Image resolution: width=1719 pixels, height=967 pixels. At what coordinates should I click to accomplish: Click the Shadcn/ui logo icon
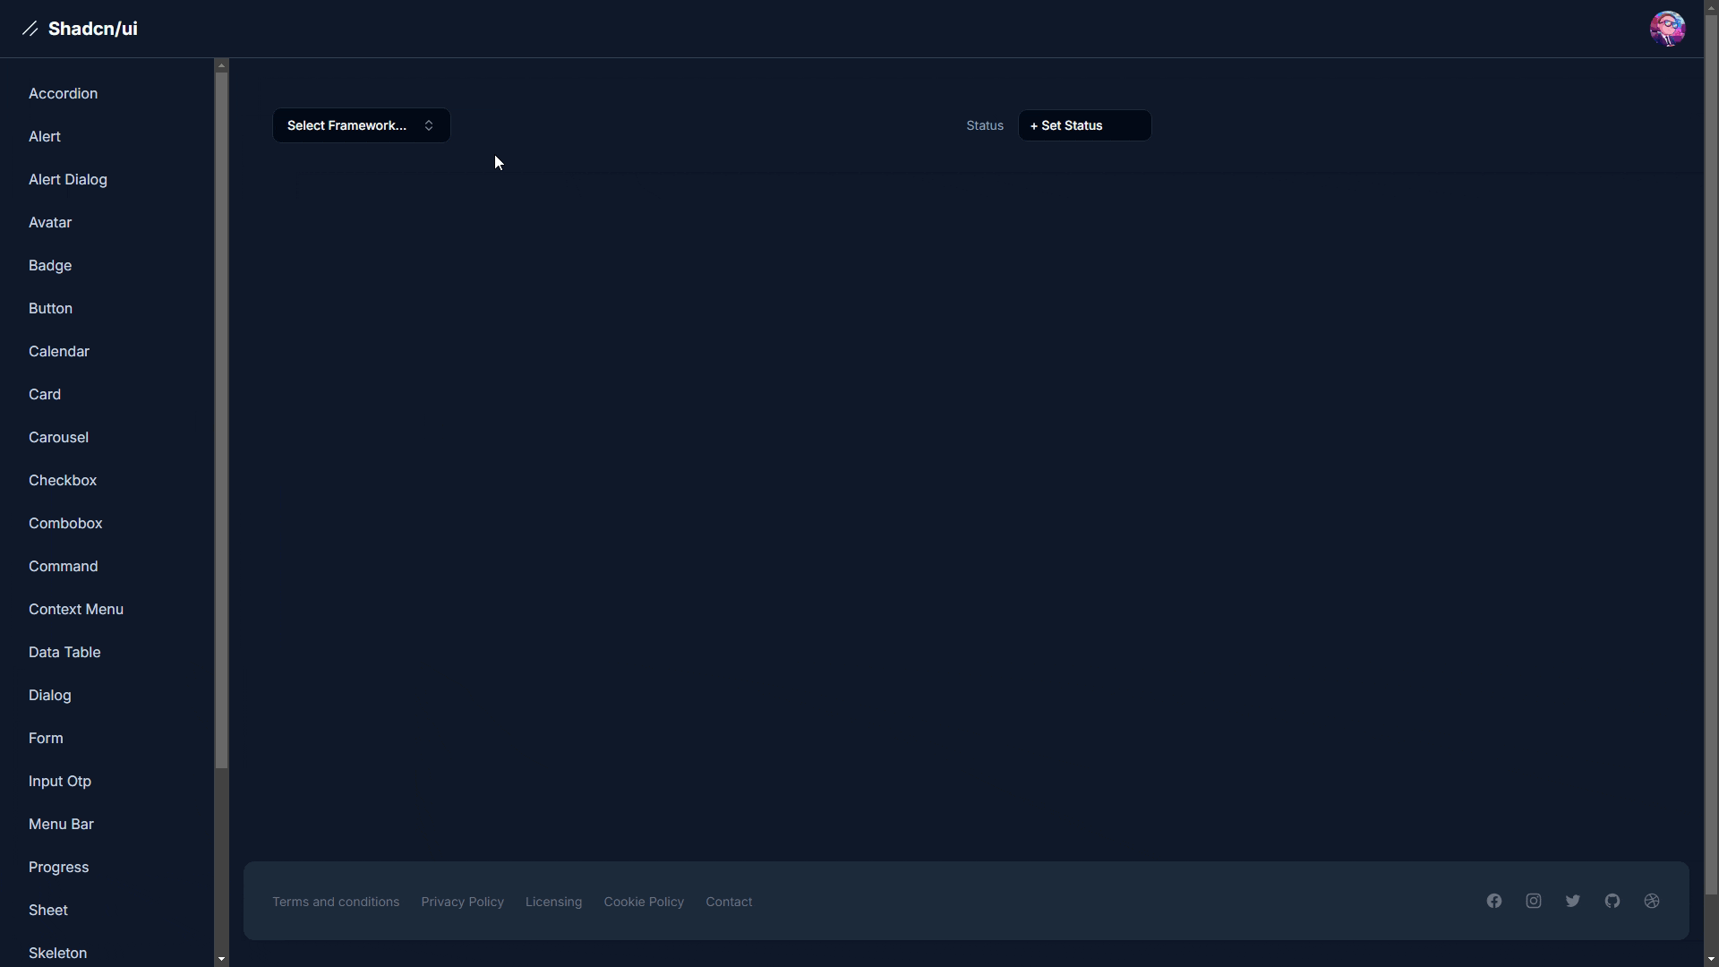coord(30,28)
